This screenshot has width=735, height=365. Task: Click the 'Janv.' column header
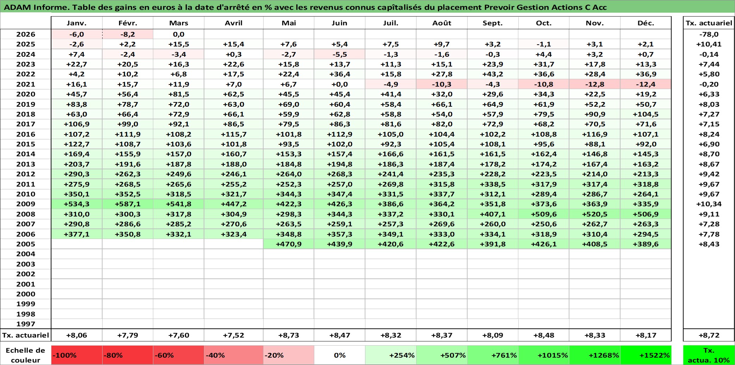(77, 23)
